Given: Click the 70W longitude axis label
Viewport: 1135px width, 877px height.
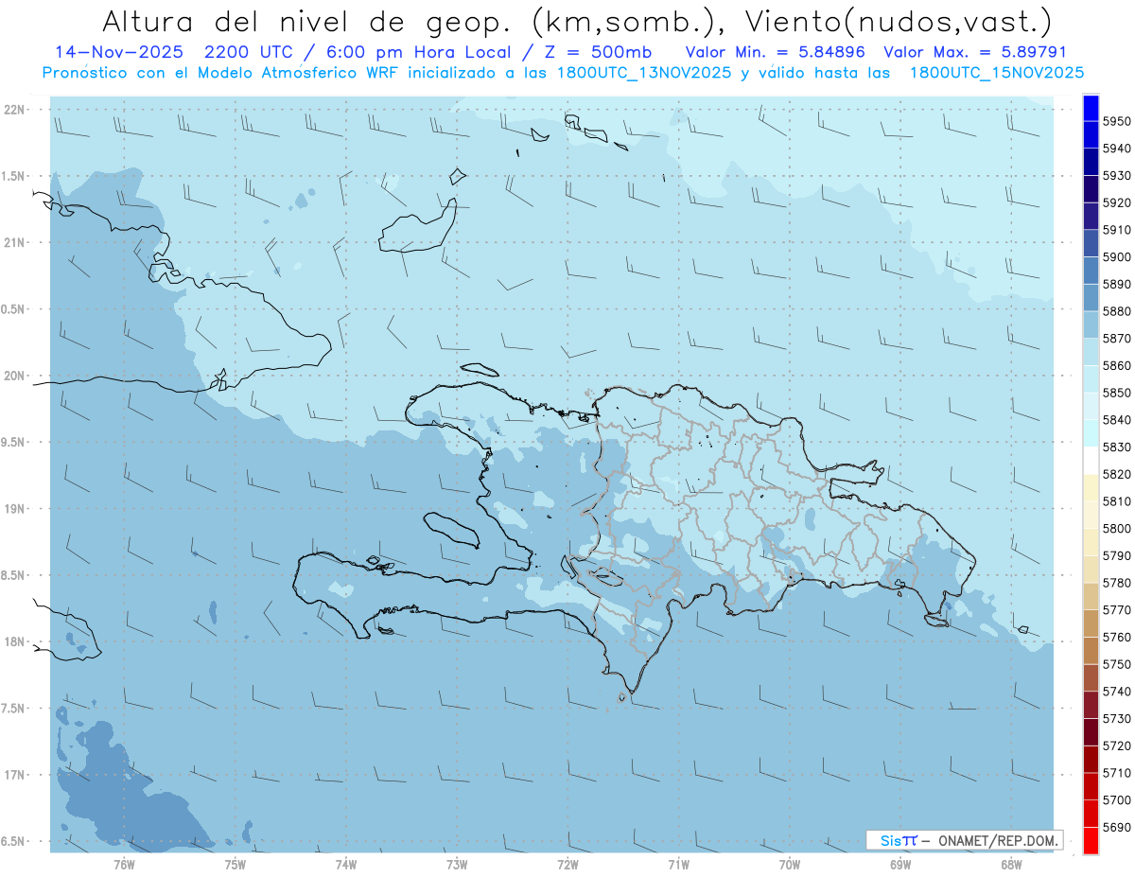Looking at the screenshot, I should point(790,864).
